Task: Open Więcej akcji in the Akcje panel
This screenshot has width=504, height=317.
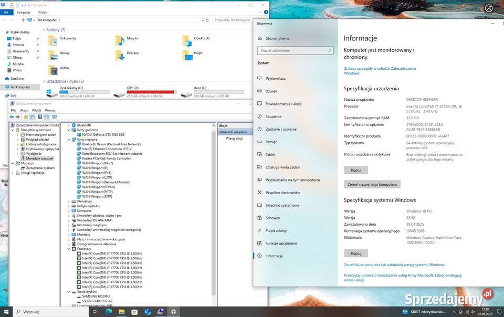Action: tap(233, 138)
